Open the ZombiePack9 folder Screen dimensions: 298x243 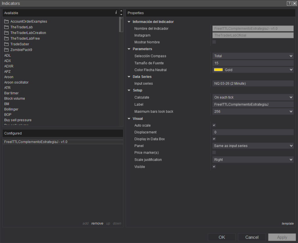pos(21,50)
